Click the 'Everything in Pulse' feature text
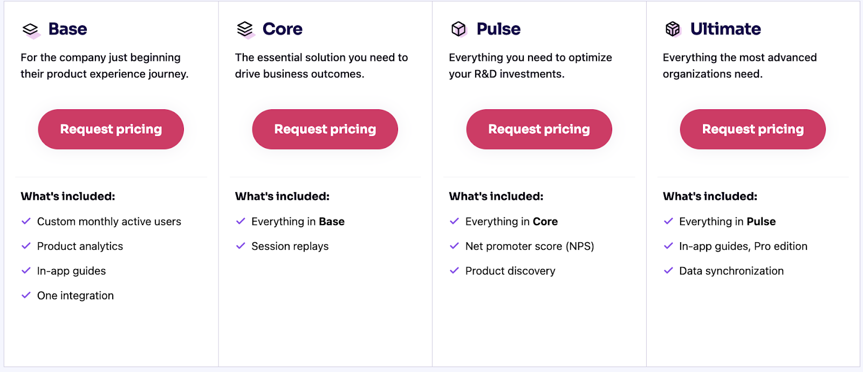This screenshot has width=863, height=372. (x=727, y=221)
